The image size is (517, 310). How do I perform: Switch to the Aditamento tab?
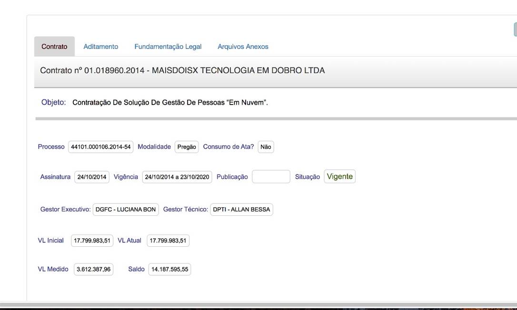(x=101, y=47)
